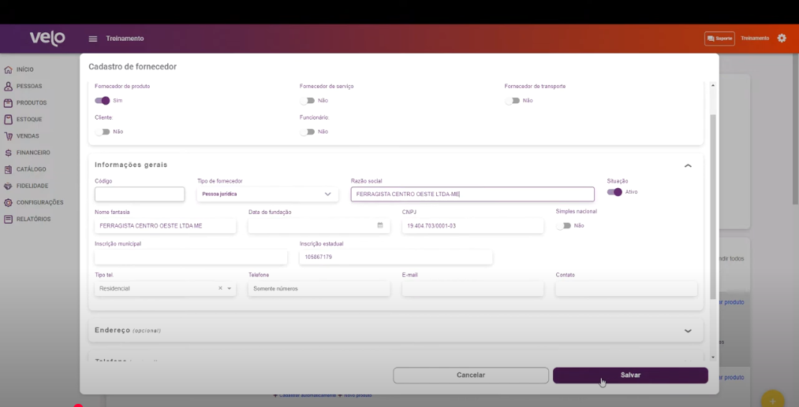The image size is (799, 407).
Task: Click the Velo logo
Action: (47, 38)
